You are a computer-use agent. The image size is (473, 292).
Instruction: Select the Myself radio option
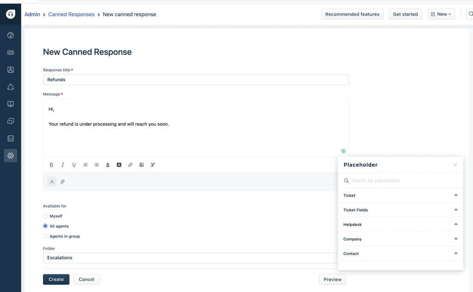tap(45, 216)
